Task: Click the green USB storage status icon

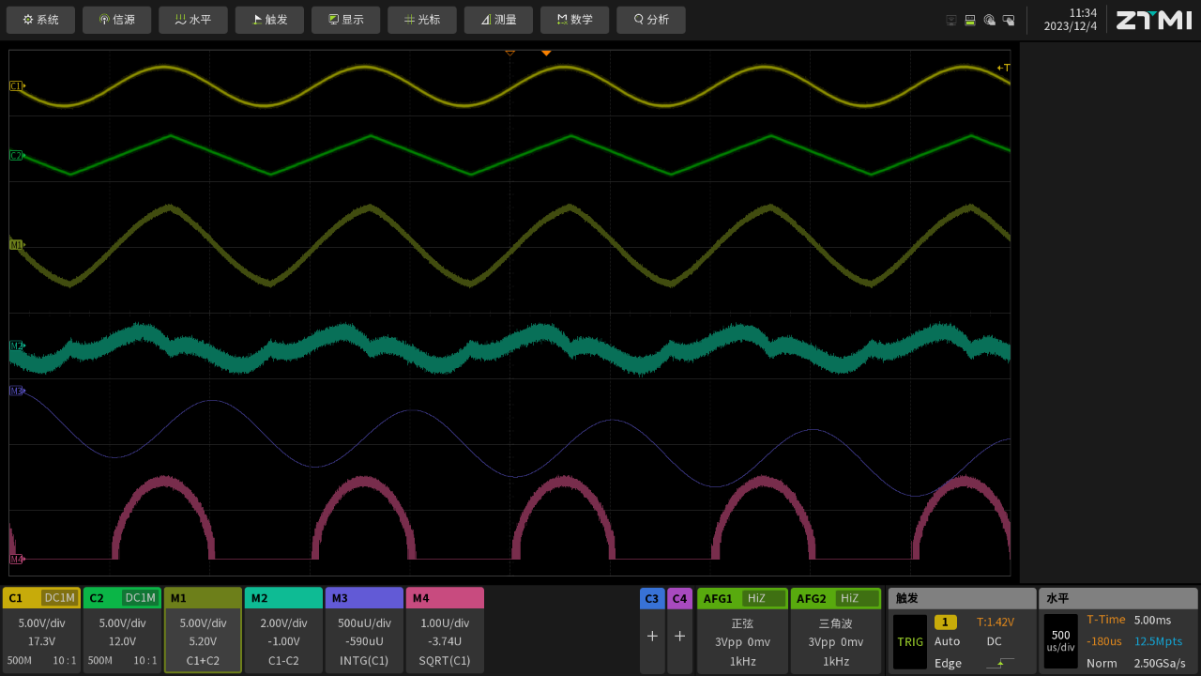Action: pyautogui.click(x=970, y=20)
